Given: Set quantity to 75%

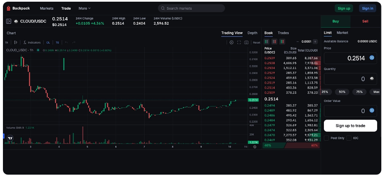Looking at the screenshot, I should (x=359, y=92).
